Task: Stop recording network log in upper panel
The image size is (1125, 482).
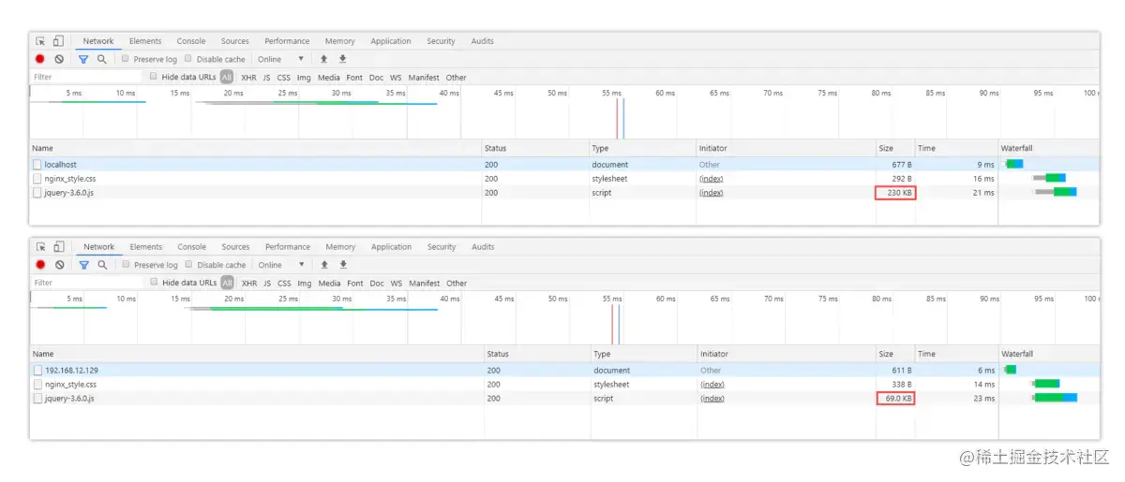Action: click(x=40, y=59)
